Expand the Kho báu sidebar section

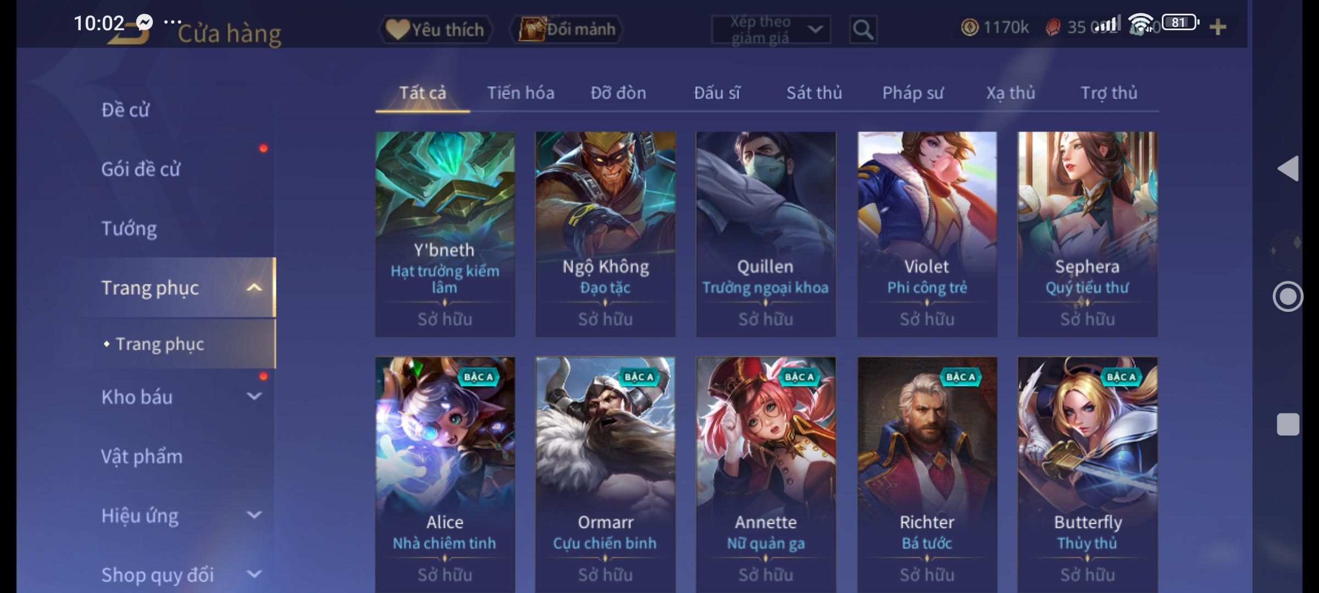pyautogui.click(x=254, y=396)
